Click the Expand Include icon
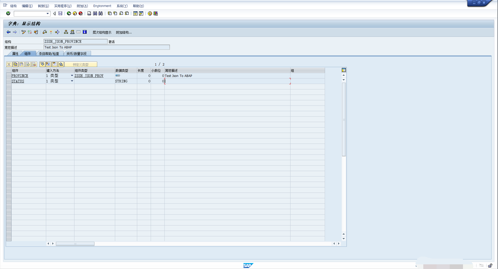 [49, 64]
